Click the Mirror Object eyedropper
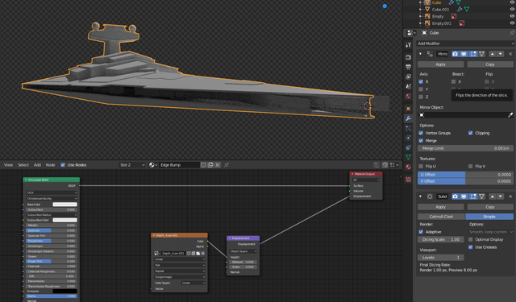Image resolution: width=516 pixels, height=302 pixels. coord(510,115)
